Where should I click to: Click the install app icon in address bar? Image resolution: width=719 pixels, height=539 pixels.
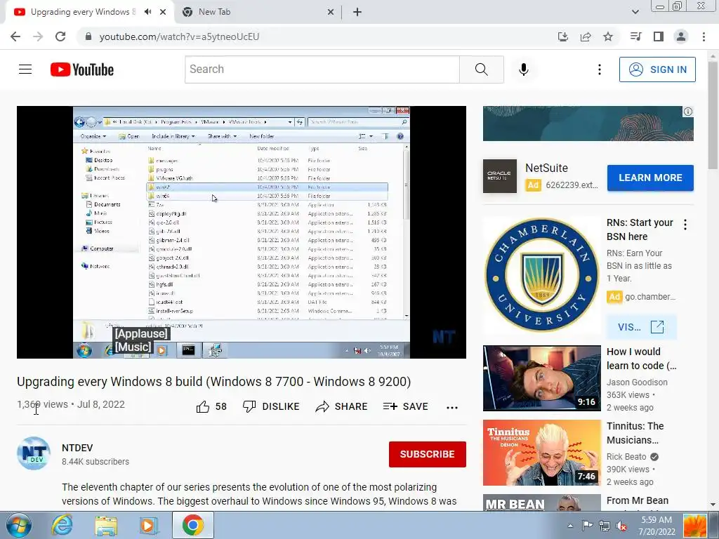click(562, 36)
